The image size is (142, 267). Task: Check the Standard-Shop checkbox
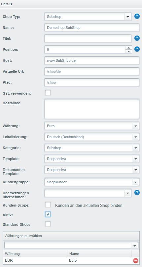48,224
